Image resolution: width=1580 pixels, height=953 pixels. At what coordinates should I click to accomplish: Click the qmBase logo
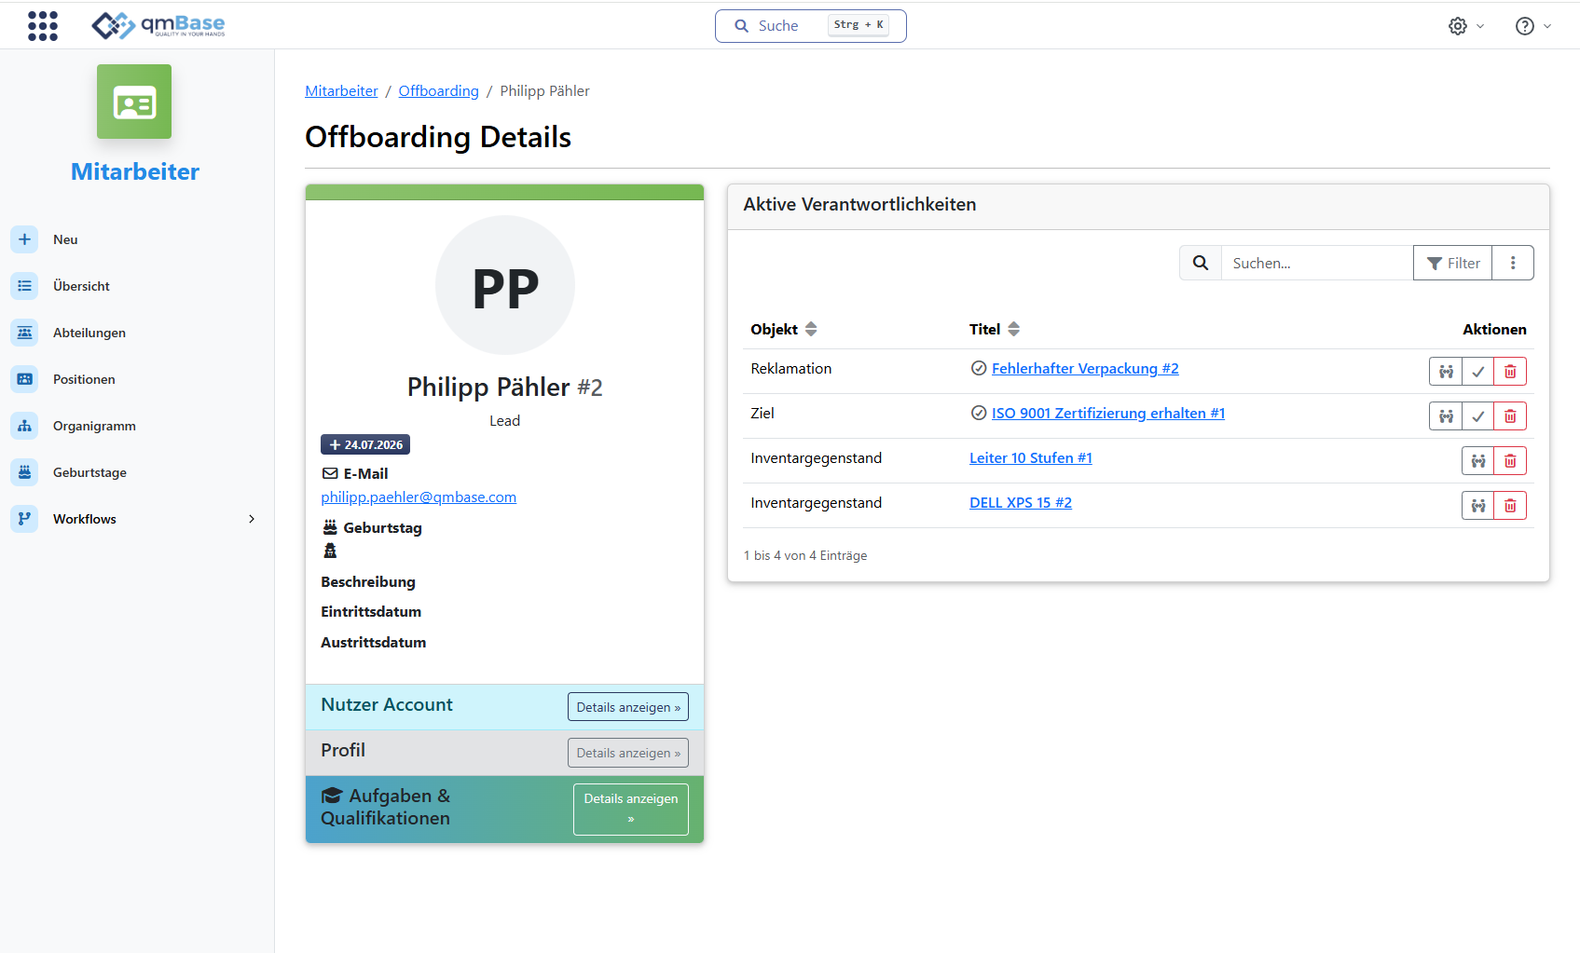pyautogui.click(x=158, y=25)
